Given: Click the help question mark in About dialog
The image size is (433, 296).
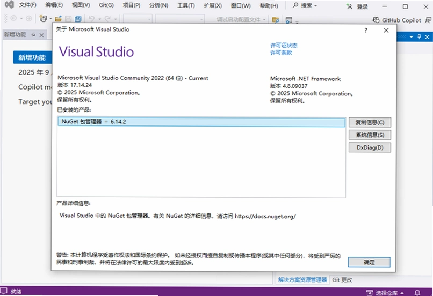Looking at the screenshot, I should coord(366,31).
